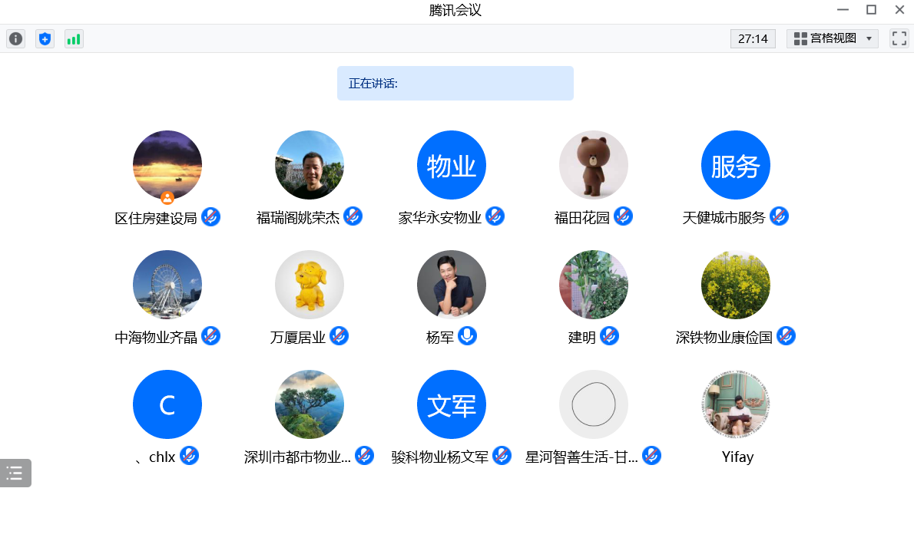Click the blue 文军 avatar circle
Screen dimensions: 914x541
point(452,404)
